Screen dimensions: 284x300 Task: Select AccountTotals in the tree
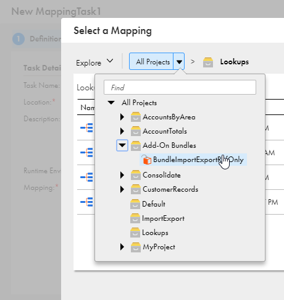coord(165,131)
